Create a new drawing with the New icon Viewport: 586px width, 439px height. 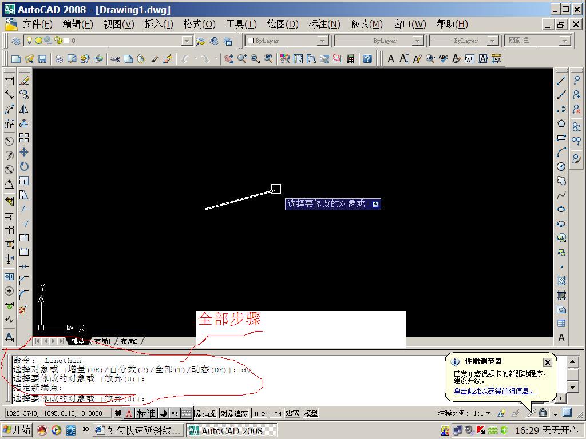[x=15, y=59]
